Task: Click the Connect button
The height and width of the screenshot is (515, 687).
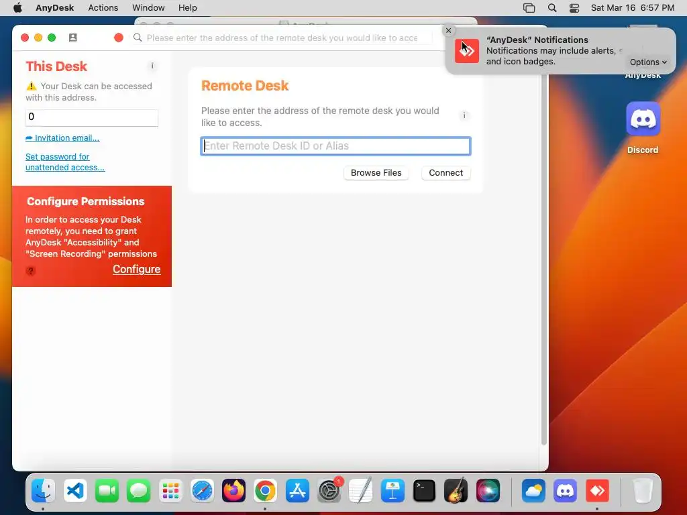Action: [x=445, y=172]
